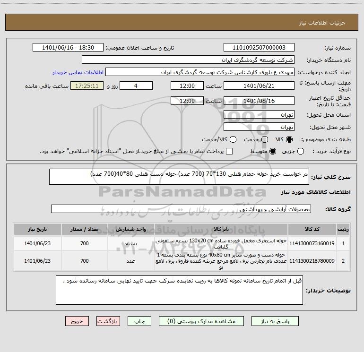Choose the متوسط purchase type radio
Screen dimensions: 364x352
click(273, 151)
